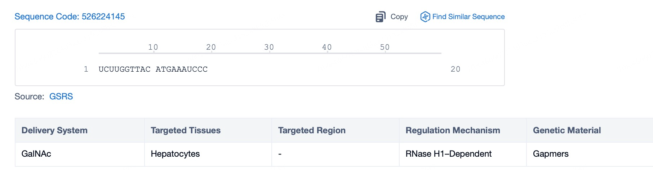Screen dimensions: 653x170
Task: Select the Hepatocytes table cell
Action: [175, 154]
